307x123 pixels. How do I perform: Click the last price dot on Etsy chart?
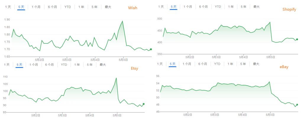point(143,104)
